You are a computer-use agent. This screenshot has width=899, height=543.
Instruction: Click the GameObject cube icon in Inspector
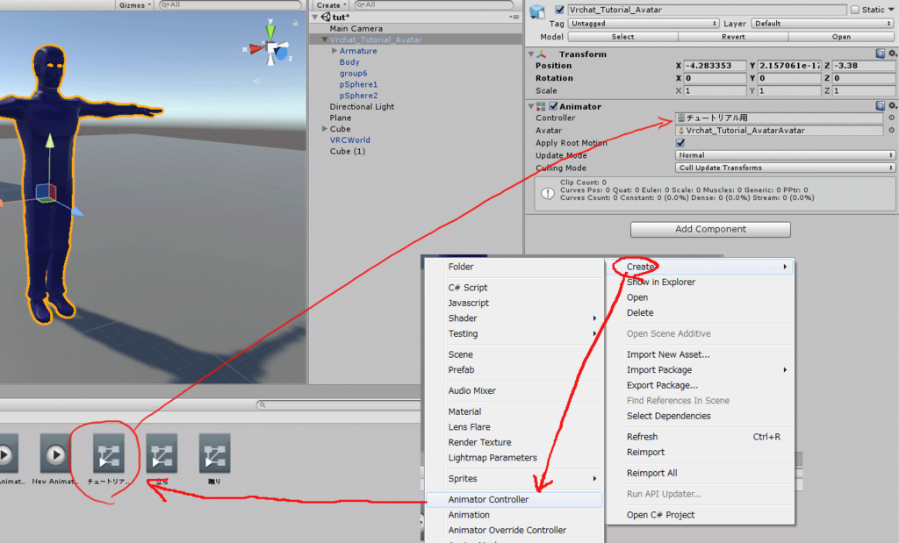tap(537, 11)
